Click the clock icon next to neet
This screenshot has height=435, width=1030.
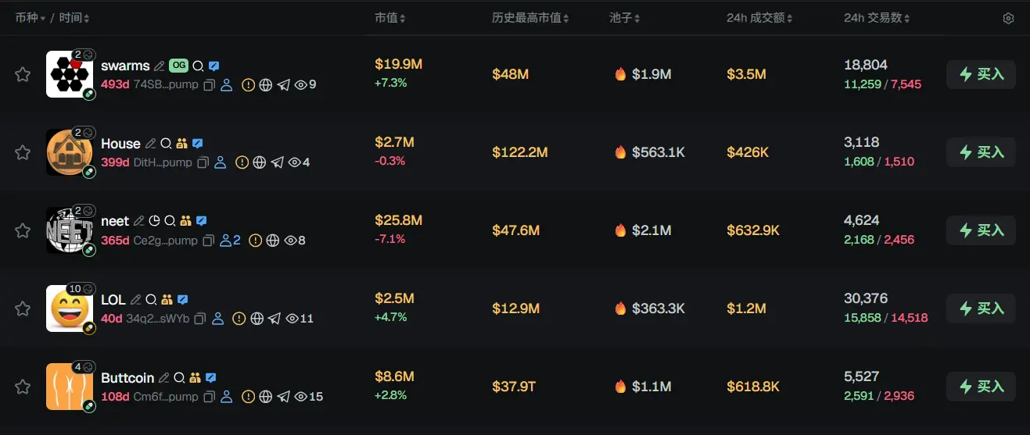pyautogui.click(x=154, y=222)
